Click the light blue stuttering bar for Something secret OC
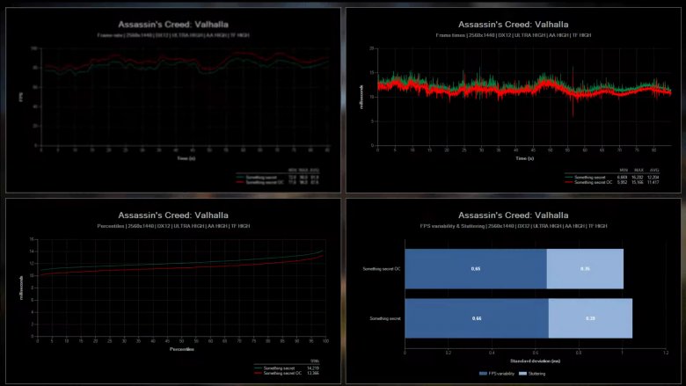Viewport: 686px width, 386px height. coord(585,269)
